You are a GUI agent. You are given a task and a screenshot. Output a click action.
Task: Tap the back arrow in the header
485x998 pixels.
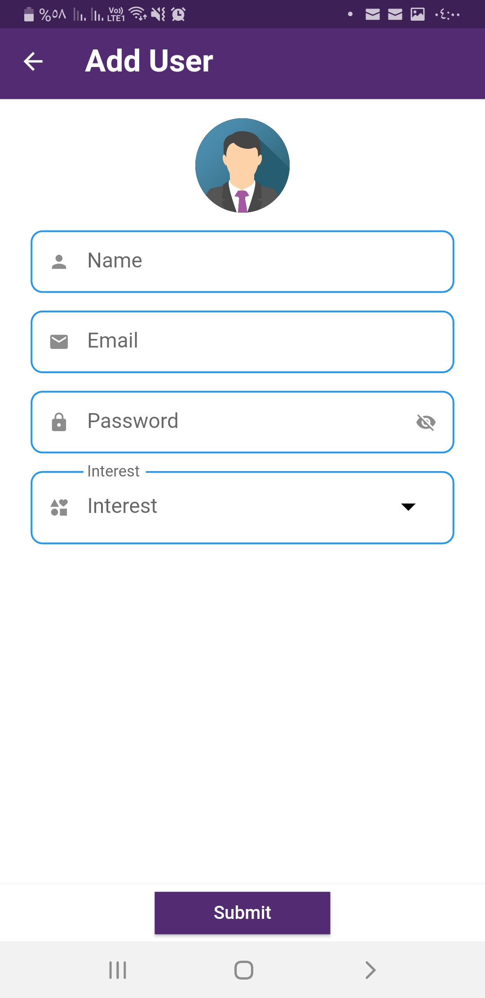click(33, 62)
